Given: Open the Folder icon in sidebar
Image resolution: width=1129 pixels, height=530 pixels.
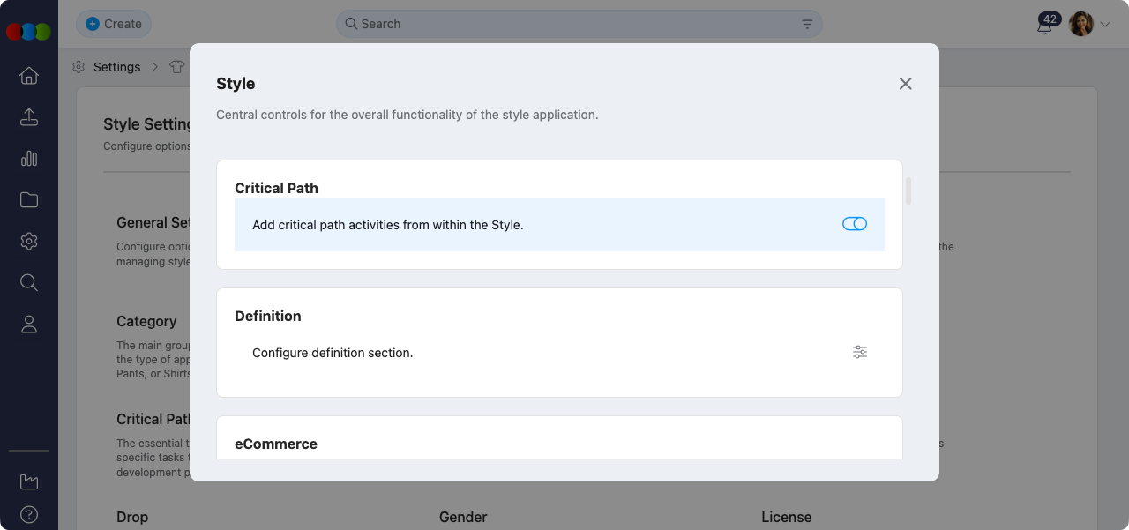Looking at the screenshot, I should coord(29,200).
